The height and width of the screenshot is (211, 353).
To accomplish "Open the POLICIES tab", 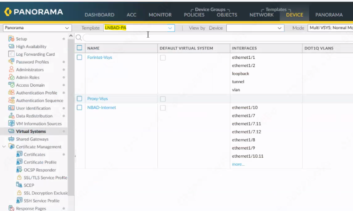I will coord(194,15).
